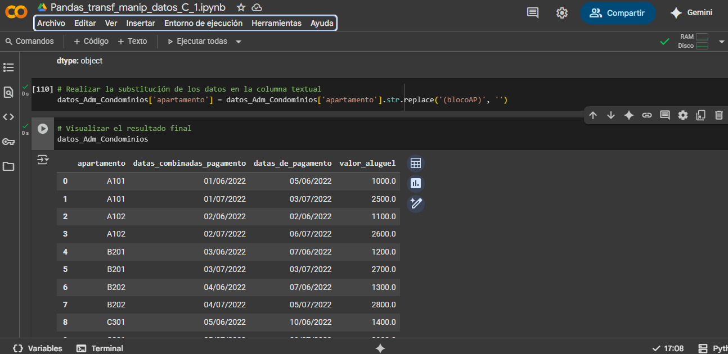Add a comment using the cell toolbar icon
Viewport: 728px width, 354px height.
(x=665, y=115)
